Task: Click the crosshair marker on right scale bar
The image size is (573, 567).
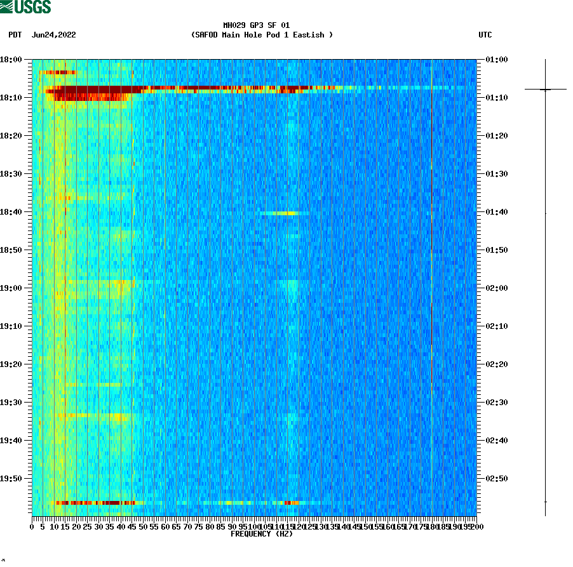Action: 545,90
